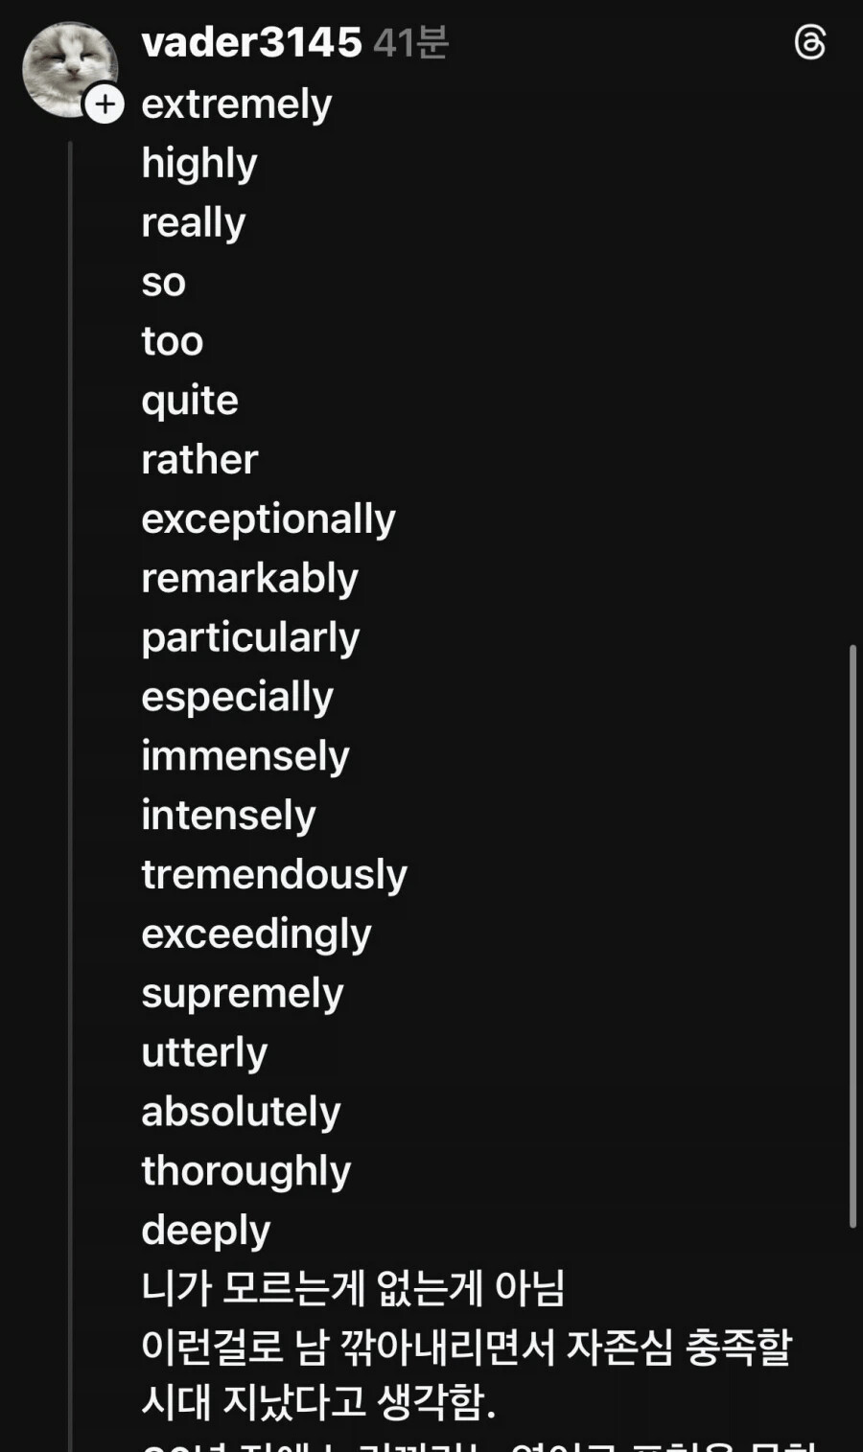This screenshot has height=1452, width=863.
Task: Click the word "deeply"
Action: click(205, 1231)
